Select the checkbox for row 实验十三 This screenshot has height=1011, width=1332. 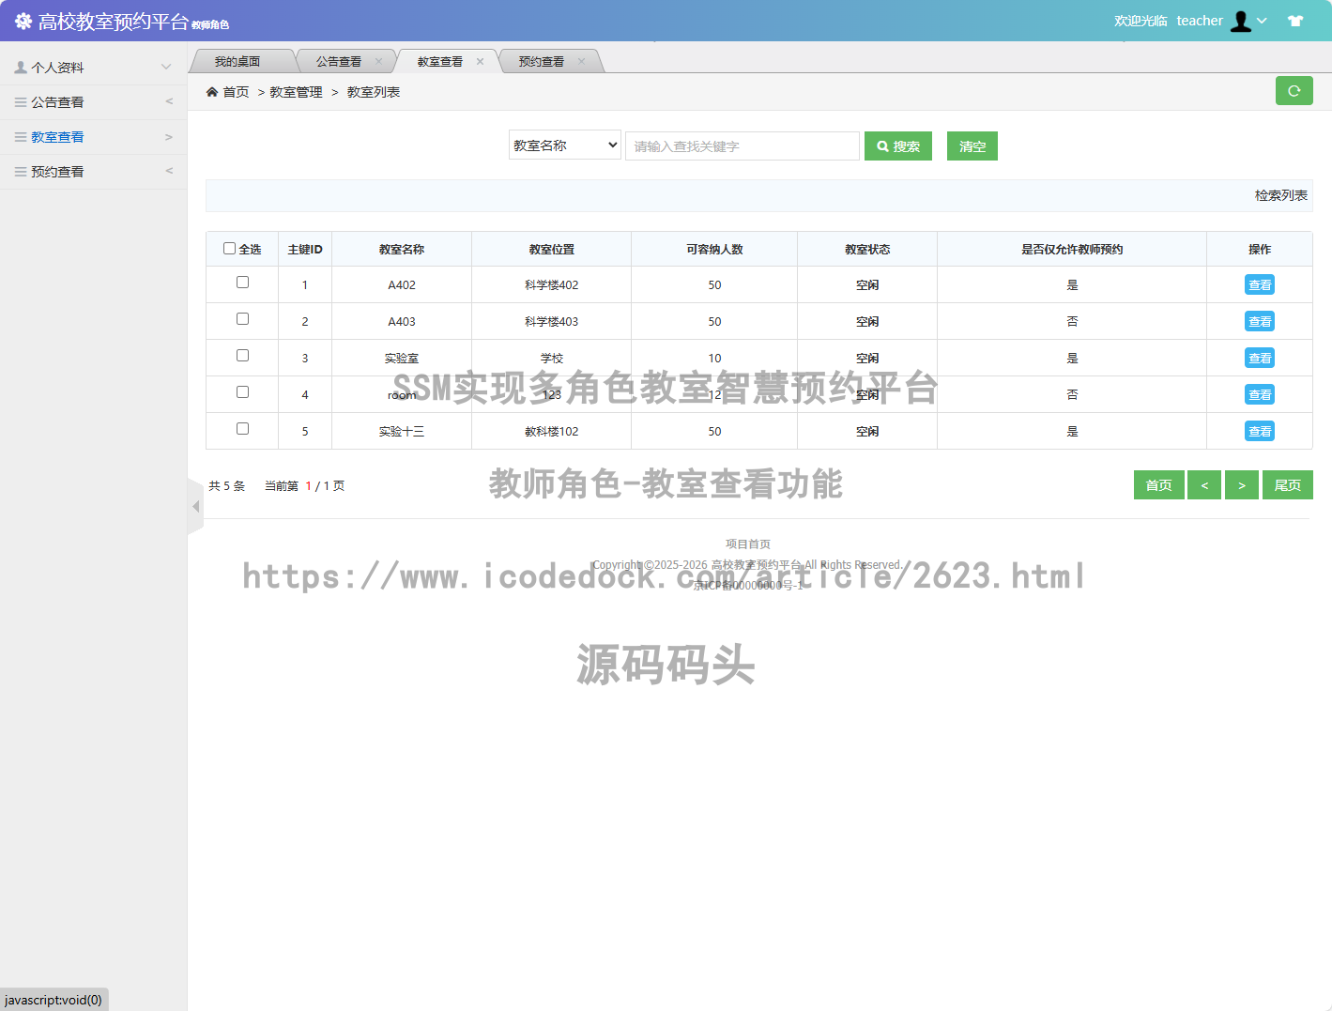[242, 429]
